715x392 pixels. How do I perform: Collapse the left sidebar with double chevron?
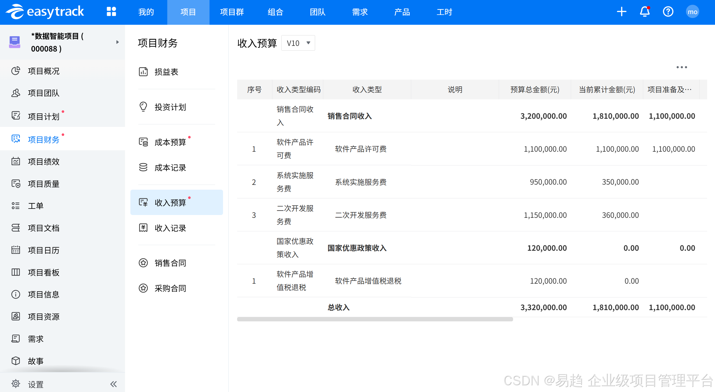(x=113, y=384)
